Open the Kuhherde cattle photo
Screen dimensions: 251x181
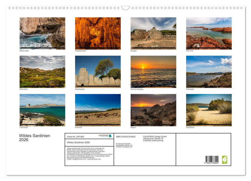coord(98,110)
